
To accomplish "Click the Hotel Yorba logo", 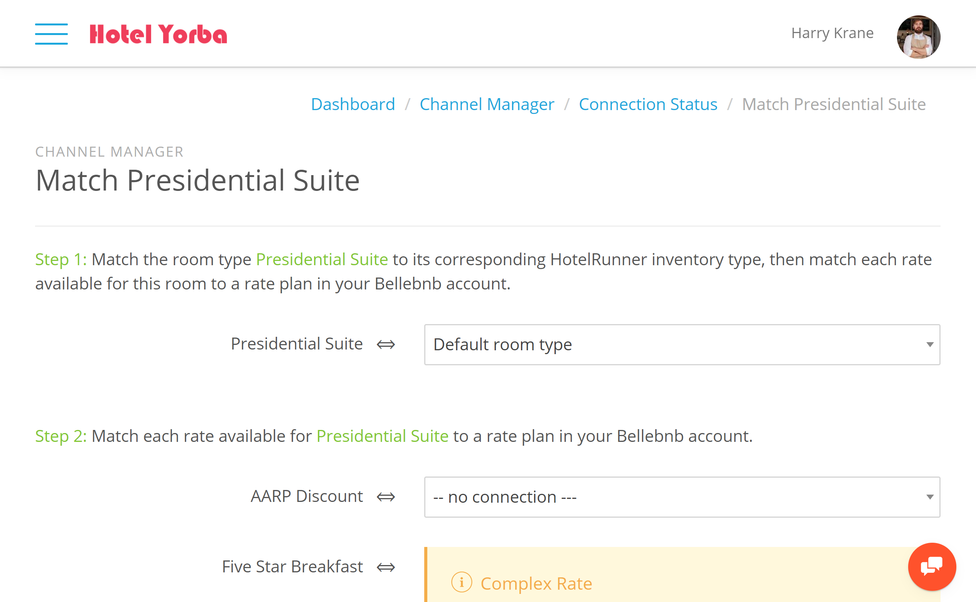I will pyautogui.click(x=158, y=34).
